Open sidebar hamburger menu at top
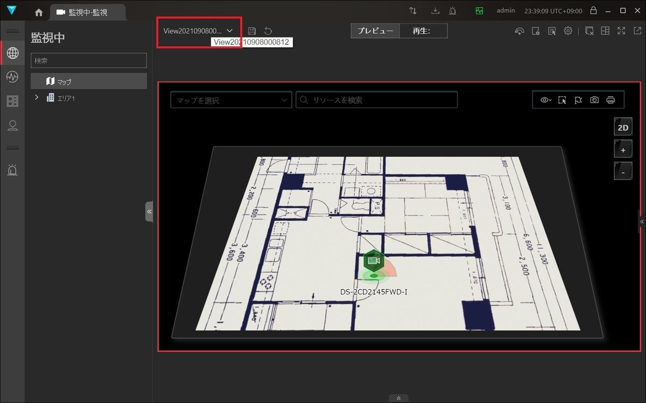646x403 pixels. point(12,31)
